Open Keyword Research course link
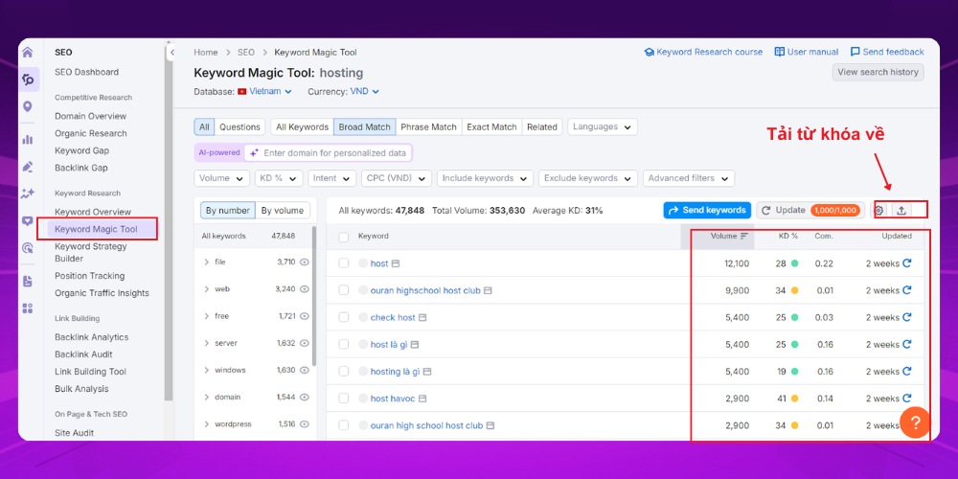Screen dimensions: 958x479 point(703,53)
